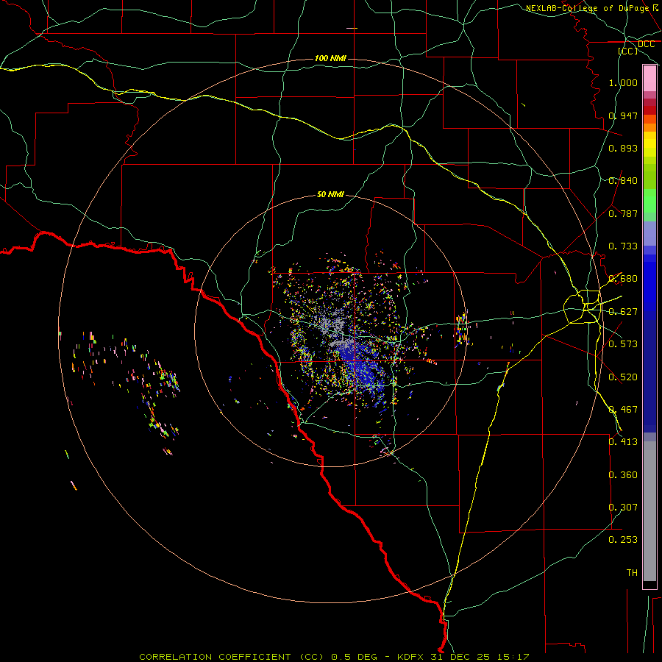Click the 0.573 scale value
Screen dimensions: 662x662
pos(623,344)
